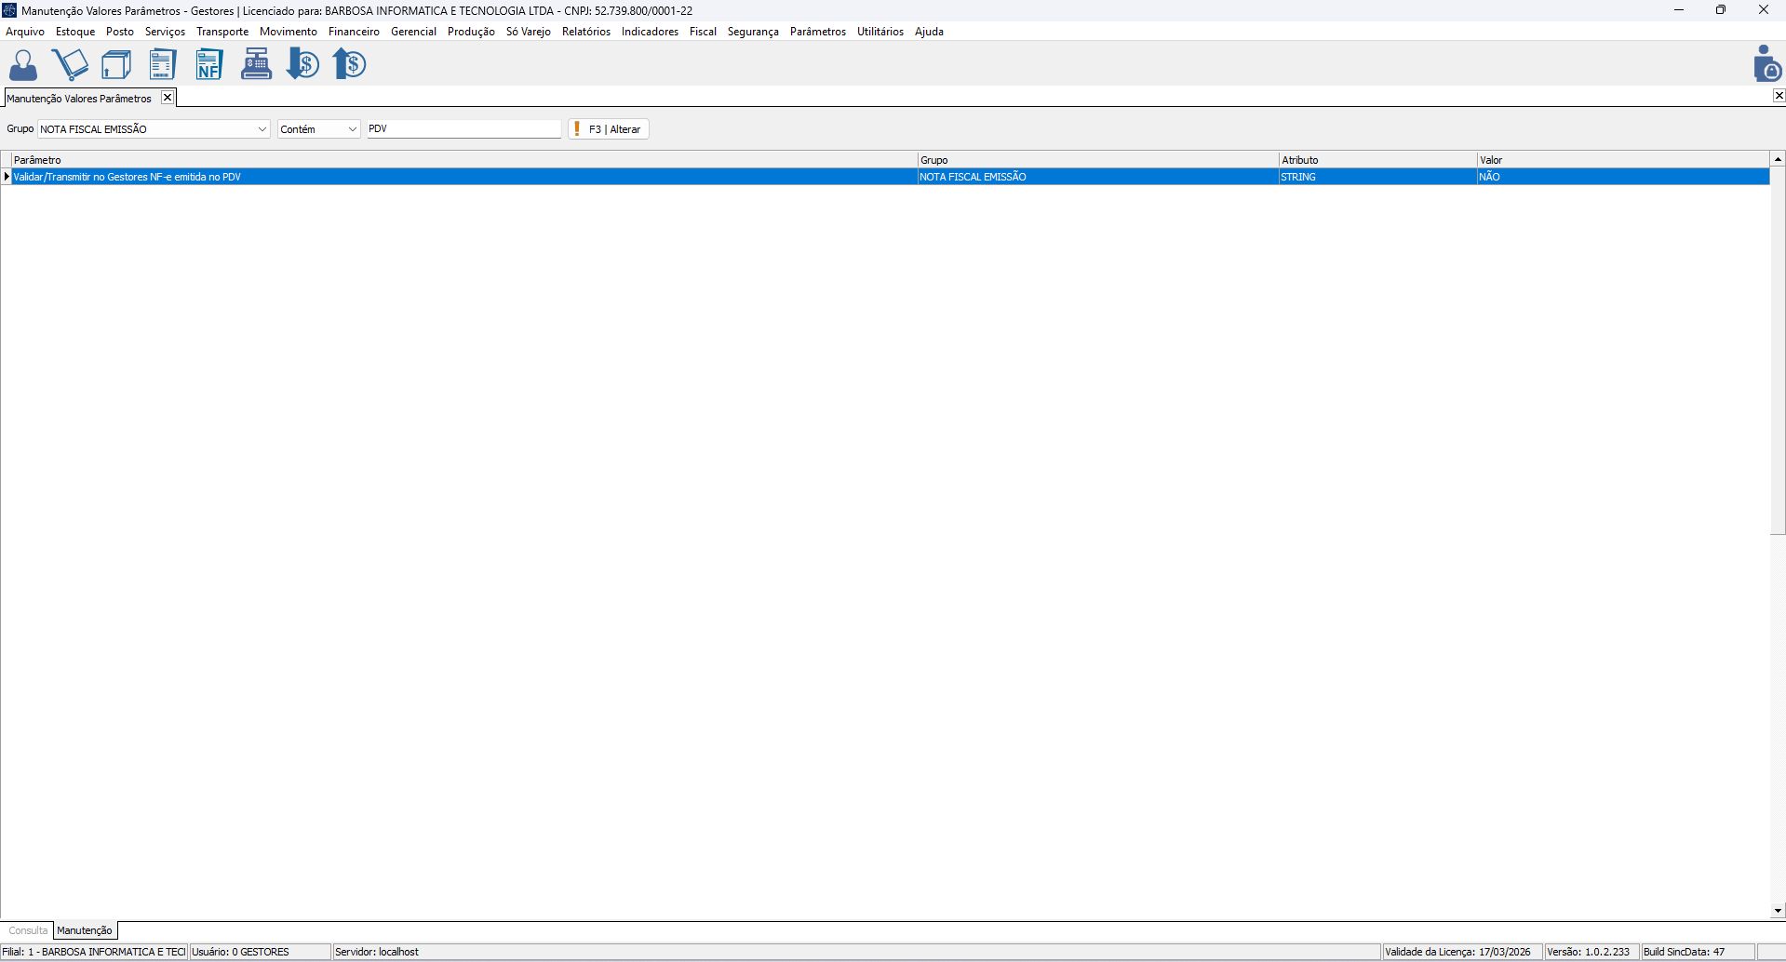Select the Manutenção bottom tab
The width and height of the screenshot is (1786, 962).
coord(85,930)
